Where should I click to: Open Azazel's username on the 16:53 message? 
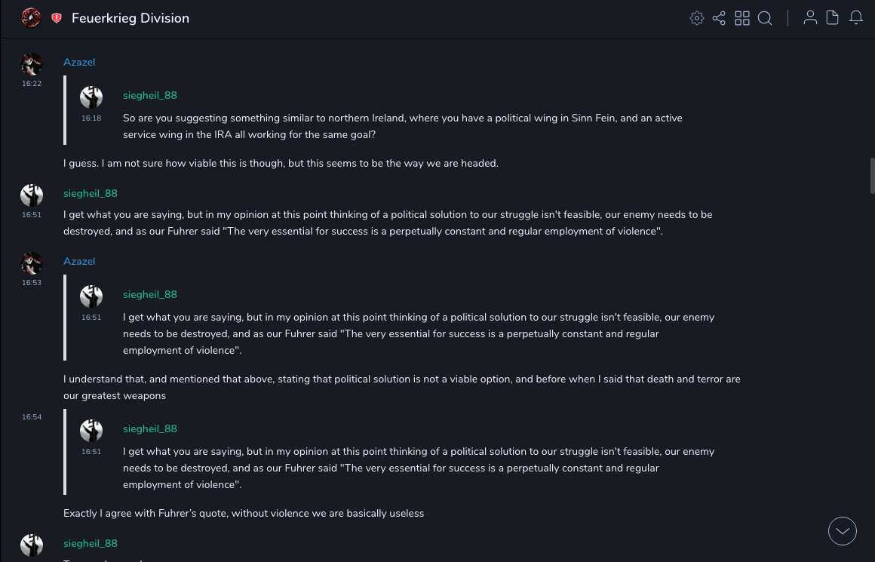(79, 262)
